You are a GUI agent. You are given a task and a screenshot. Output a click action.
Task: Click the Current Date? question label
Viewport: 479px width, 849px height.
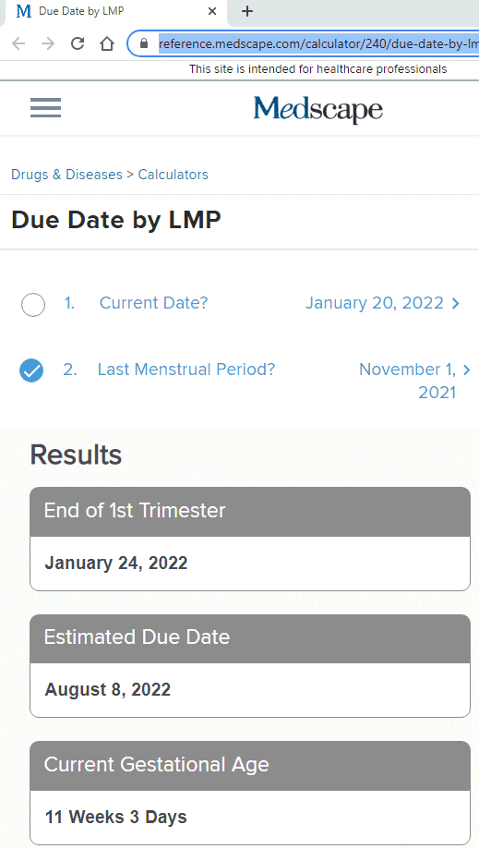153,303
